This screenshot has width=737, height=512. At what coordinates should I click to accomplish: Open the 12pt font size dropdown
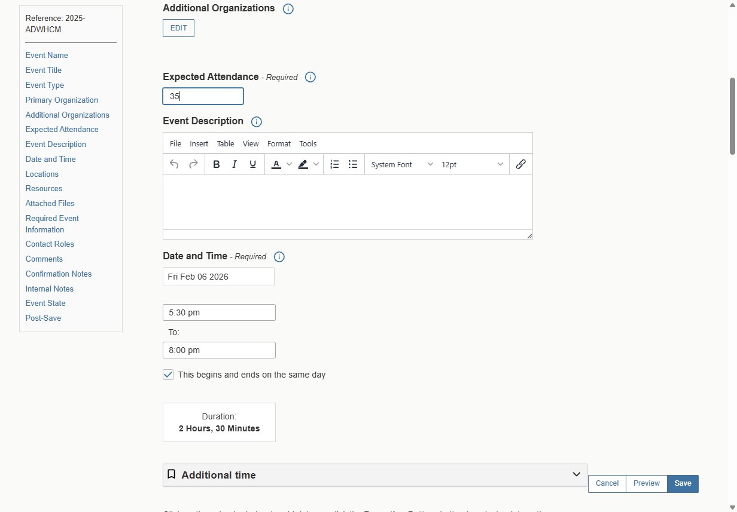click(x=473, y=164)
